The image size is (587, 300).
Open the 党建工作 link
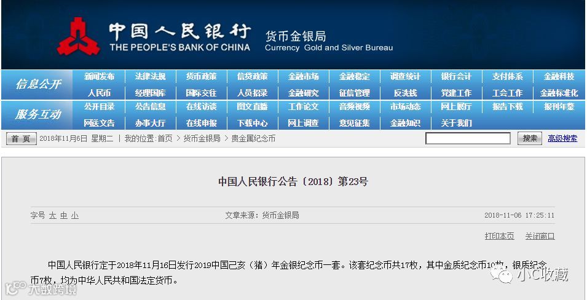[456, 93]
